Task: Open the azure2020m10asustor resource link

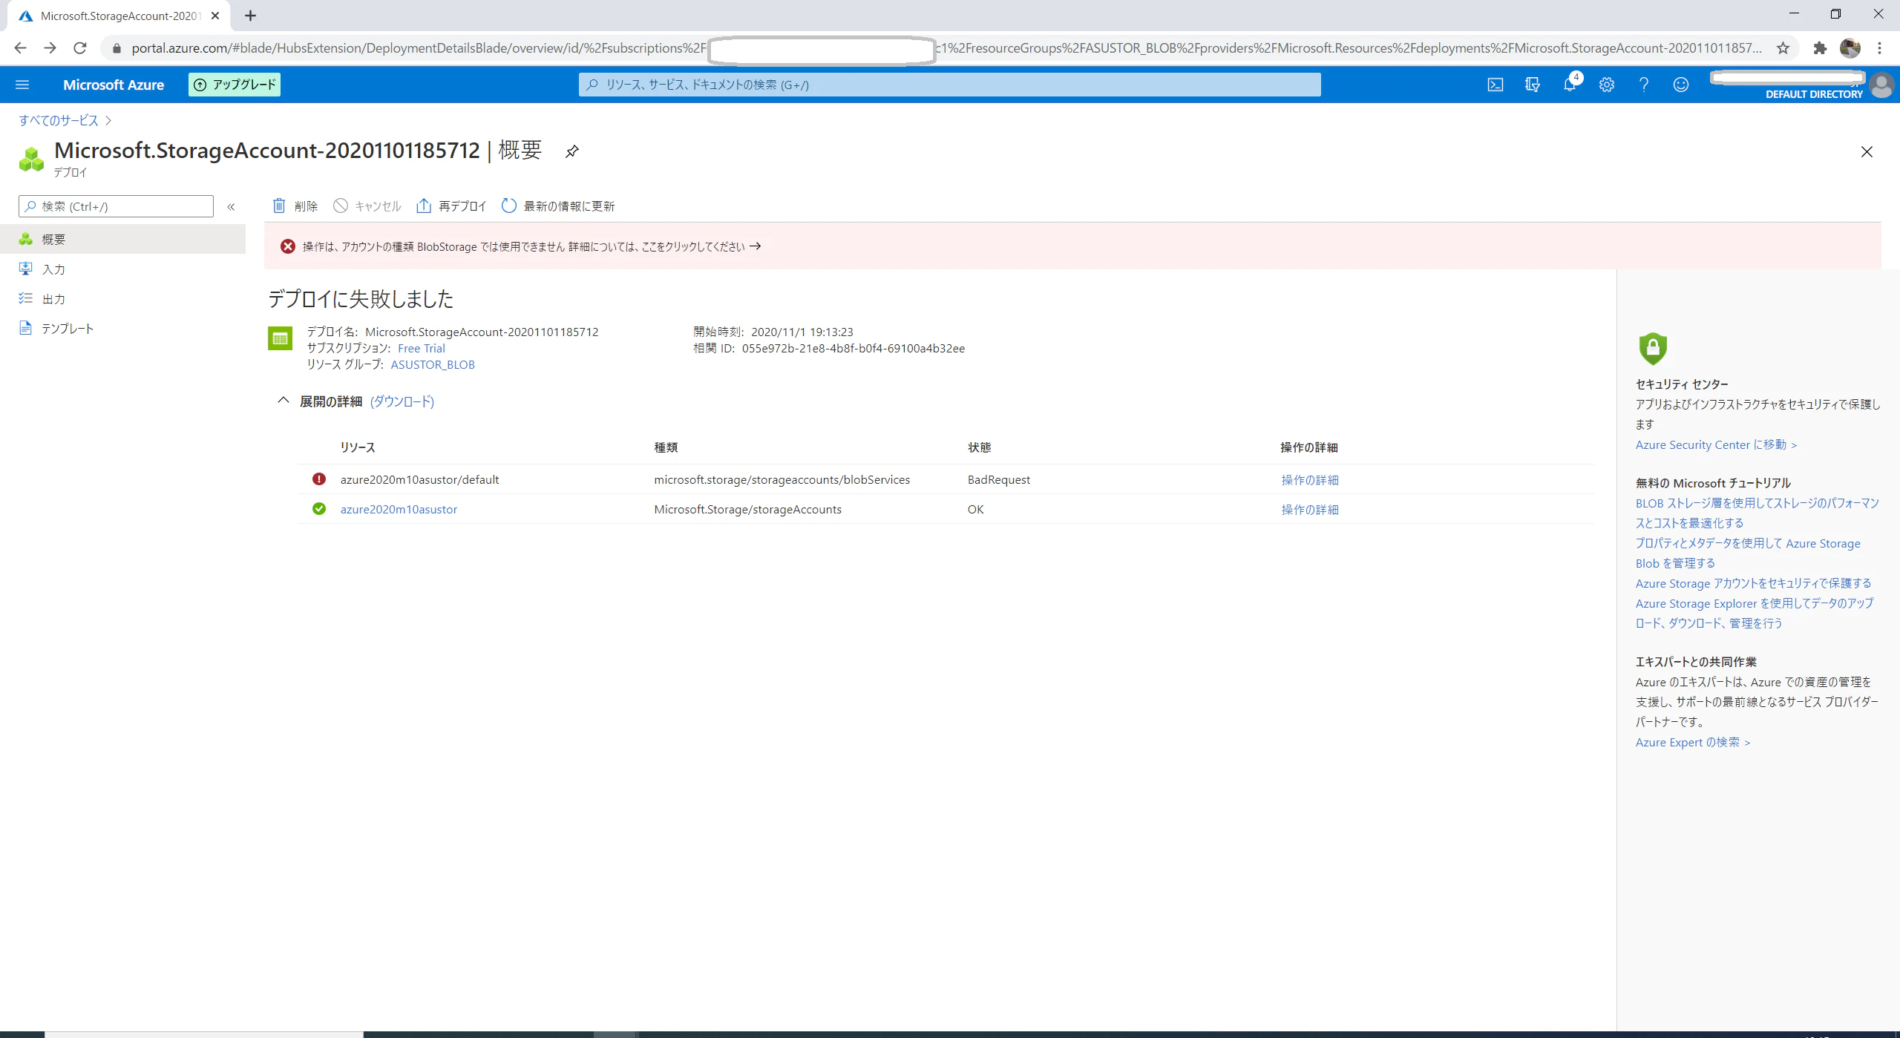Action: [399, 509]
